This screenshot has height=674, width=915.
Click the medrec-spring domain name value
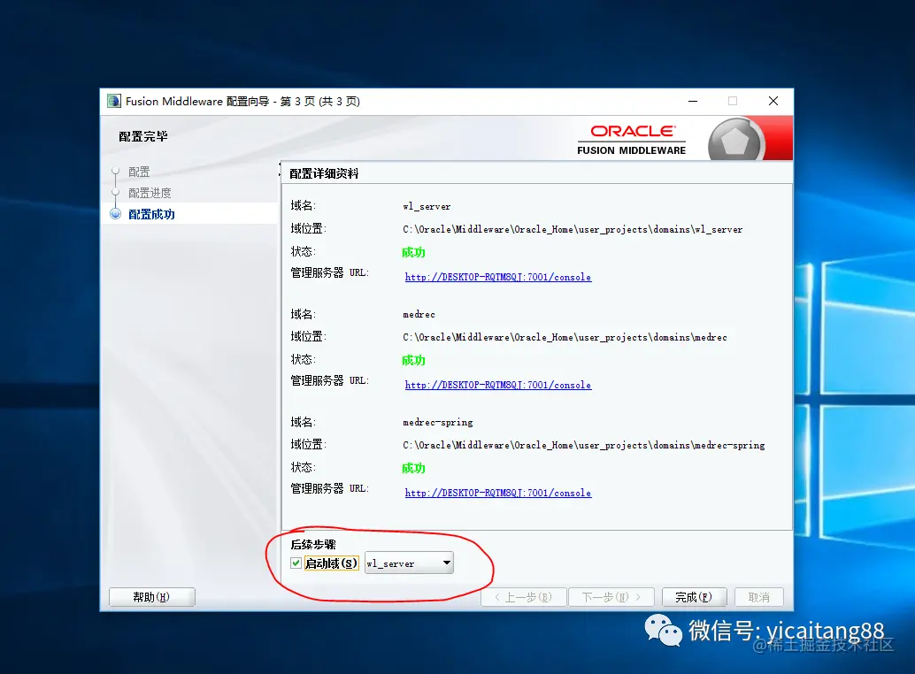coord(438,422)
